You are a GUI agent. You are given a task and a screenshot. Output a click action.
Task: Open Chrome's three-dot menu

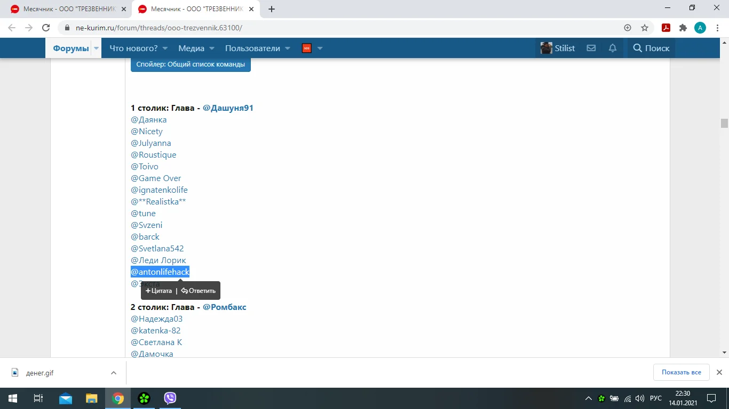coord(717,28)
